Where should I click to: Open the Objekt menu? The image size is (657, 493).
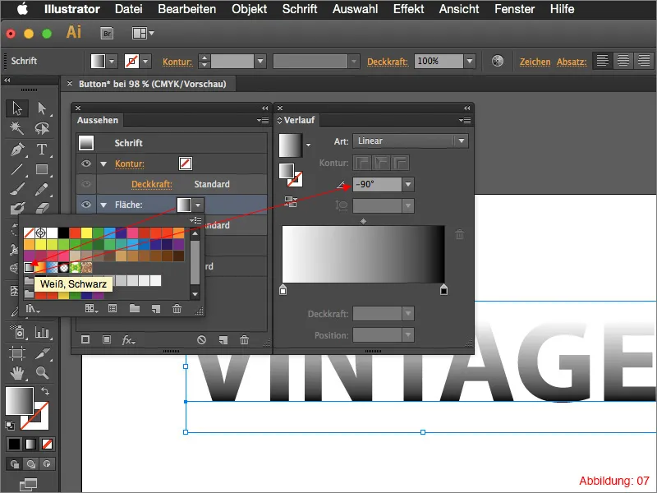[x=250, y=9]
